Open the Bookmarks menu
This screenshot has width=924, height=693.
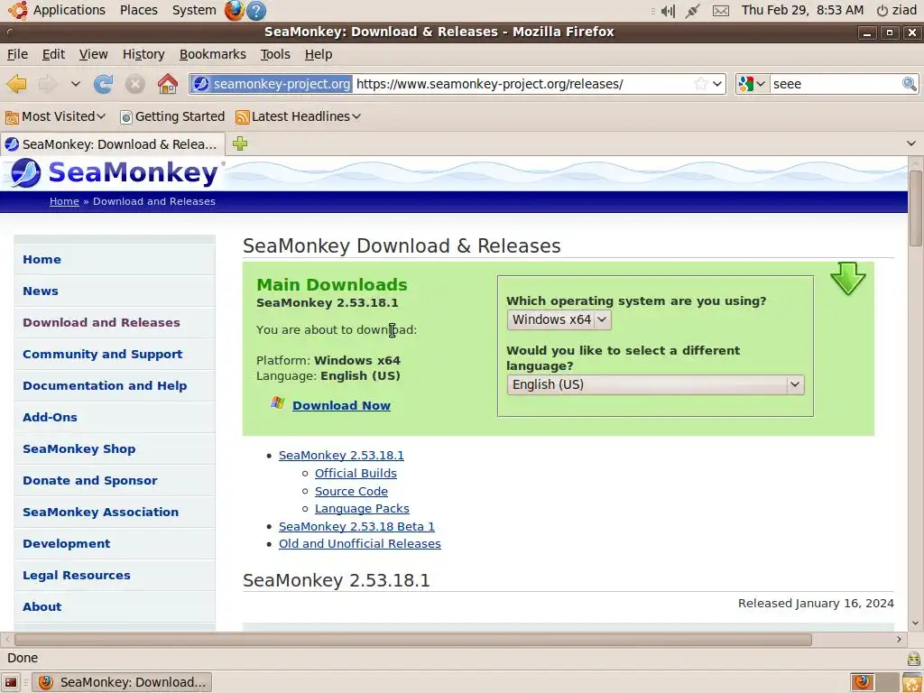click(213, 54)
